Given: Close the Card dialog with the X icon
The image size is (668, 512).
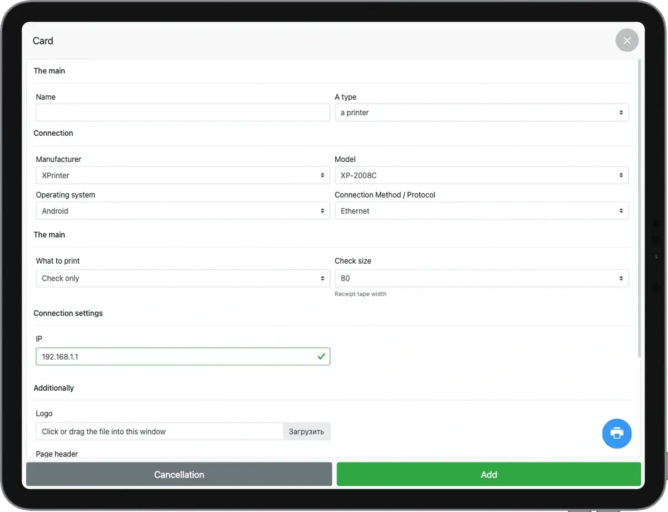Looking at the screenshot, I should [627, 41].
